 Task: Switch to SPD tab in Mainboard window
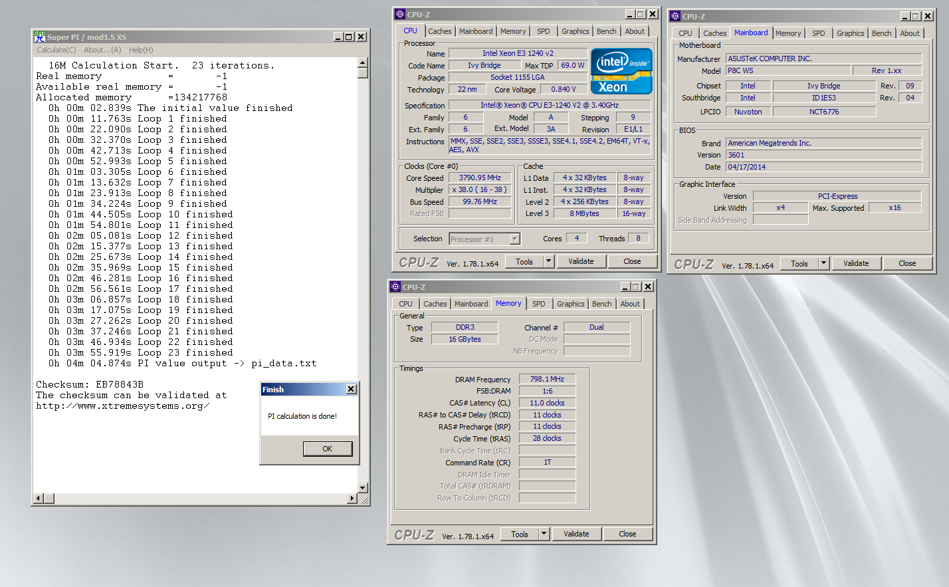819,33
